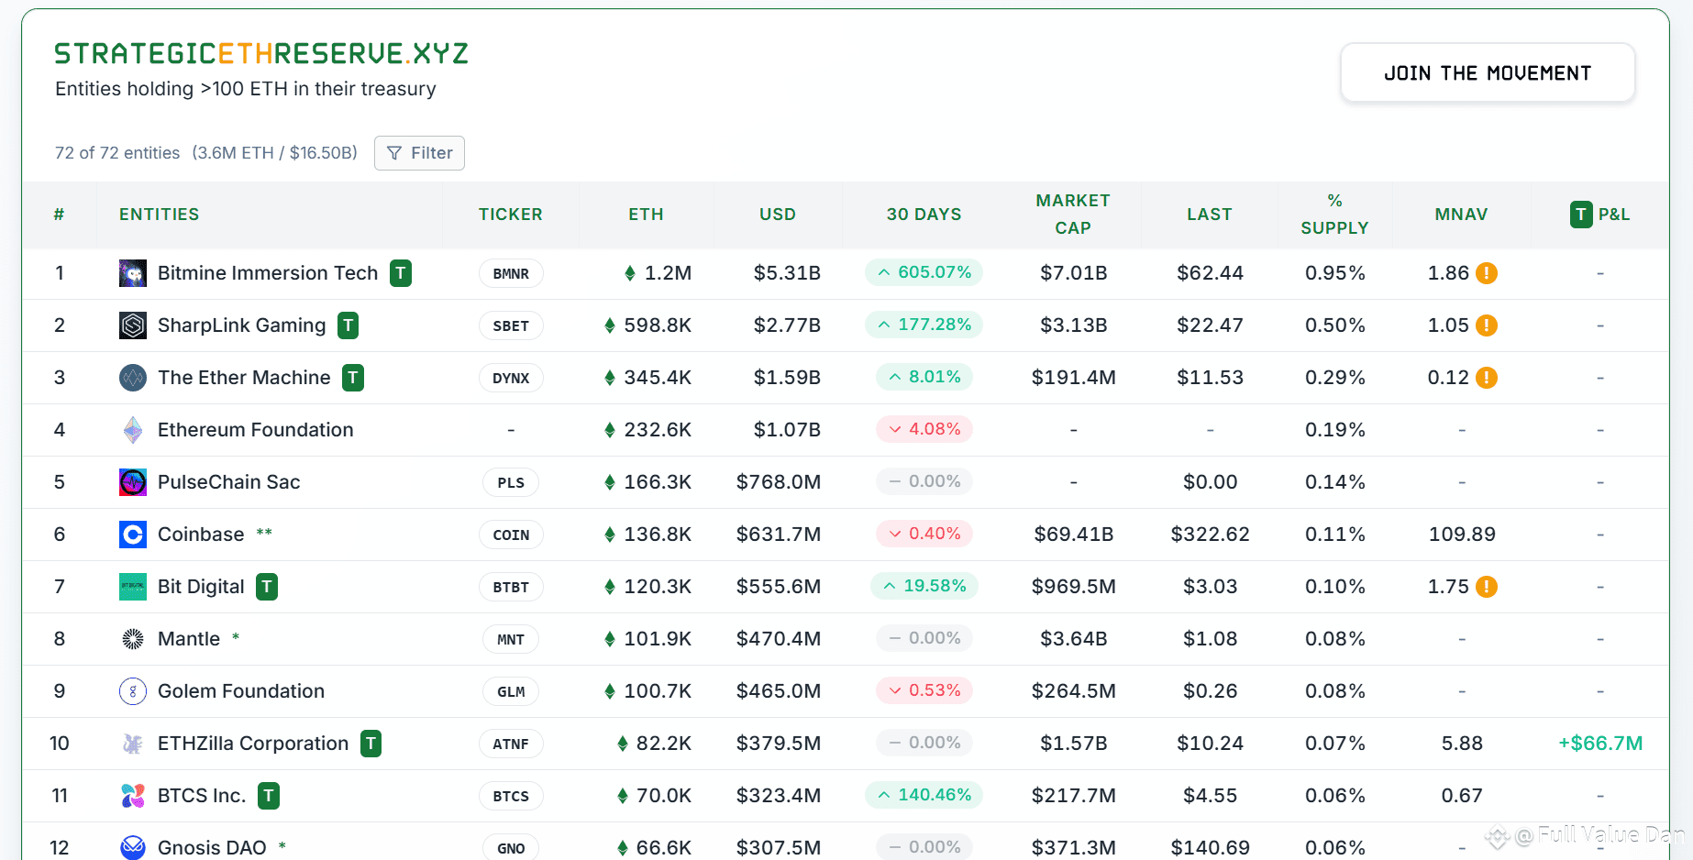Click the Bit Digital logo icon
1693x860 pixels.
(133, 587)
